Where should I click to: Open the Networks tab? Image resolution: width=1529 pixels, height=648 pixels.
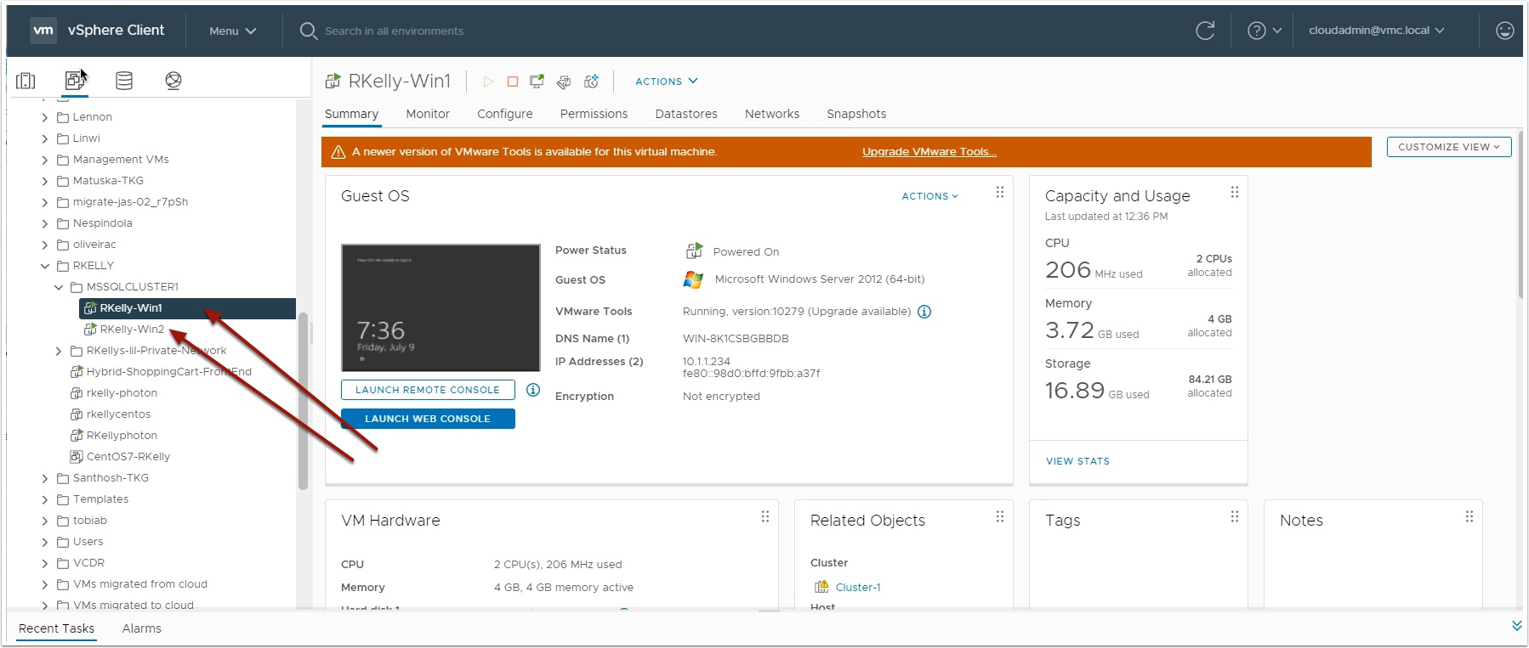(x=772, y=114)
